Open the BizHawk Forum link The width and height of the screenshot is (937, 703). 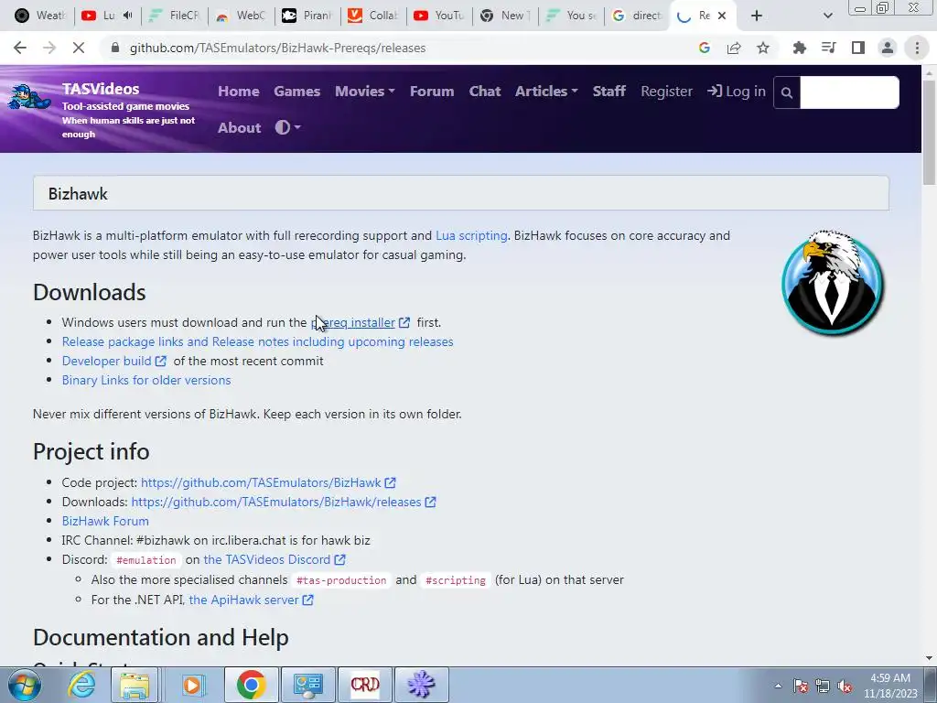pos(105,521)
